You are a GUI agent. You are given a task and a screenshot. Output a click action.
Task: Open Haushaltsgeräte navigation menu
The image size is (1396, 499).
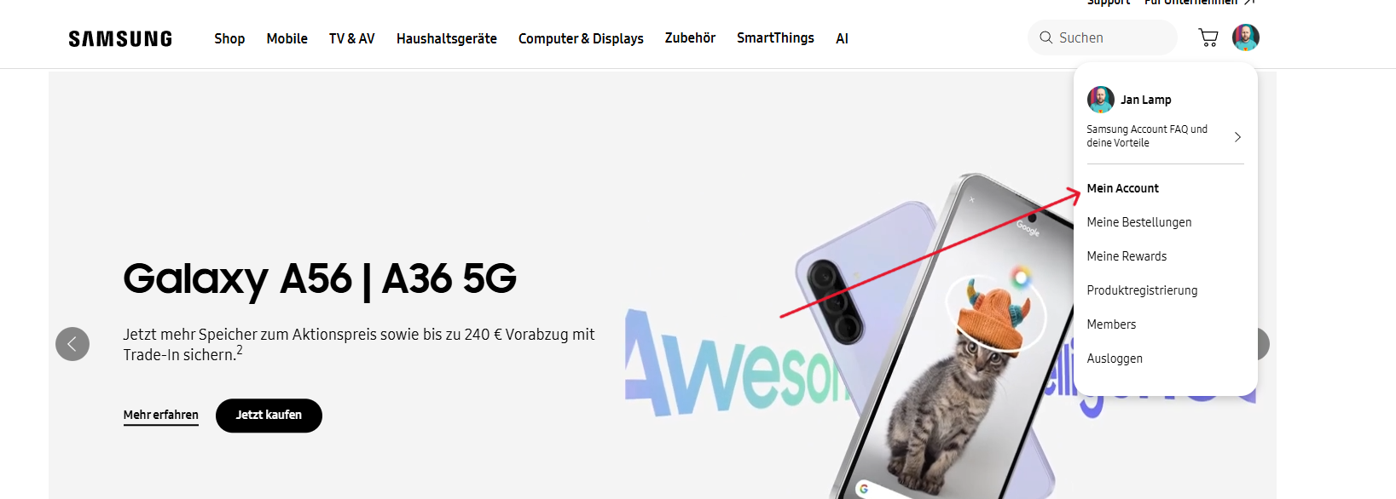(x=446, y=38)
